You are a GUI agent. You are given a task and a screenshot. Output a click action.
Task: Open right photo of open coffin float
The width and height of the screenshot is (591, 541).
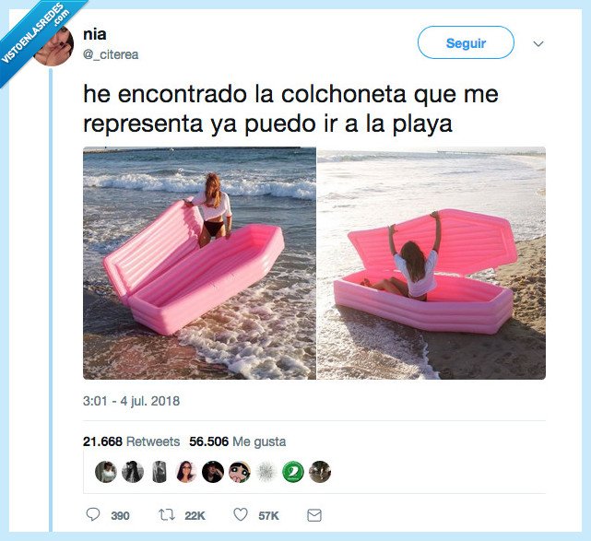(x=431, y=263)
